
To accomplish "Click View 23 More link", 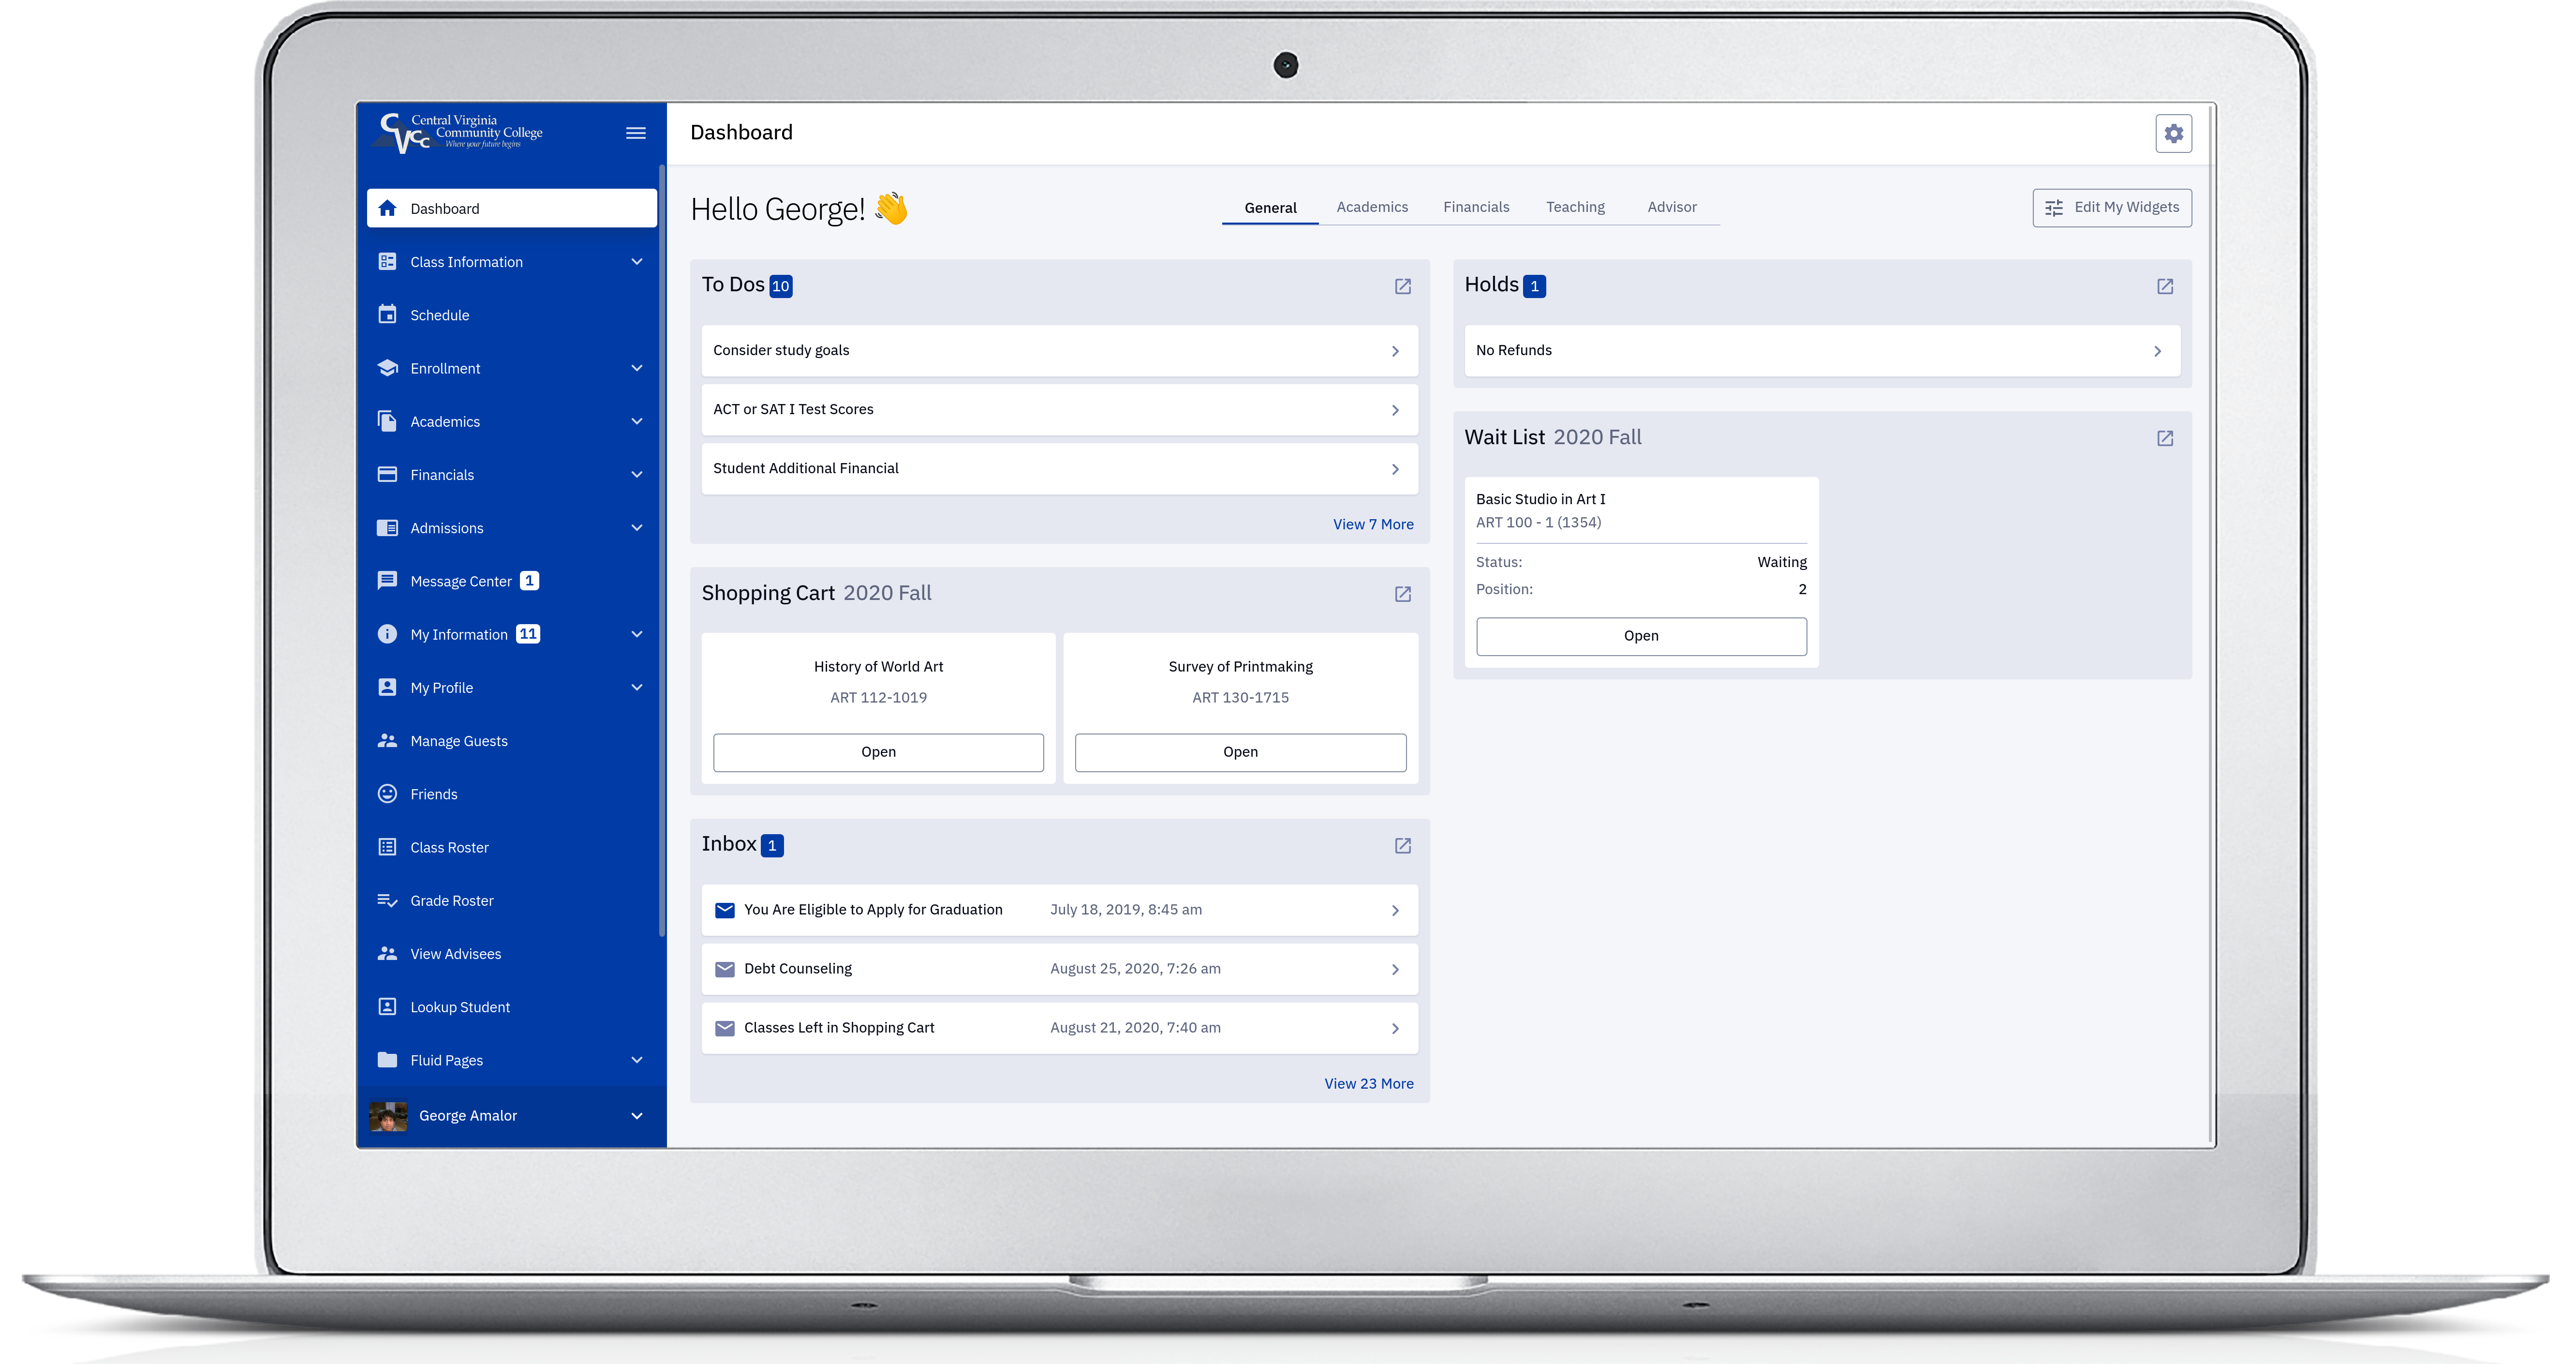I will click(x=1369, y=1084).
